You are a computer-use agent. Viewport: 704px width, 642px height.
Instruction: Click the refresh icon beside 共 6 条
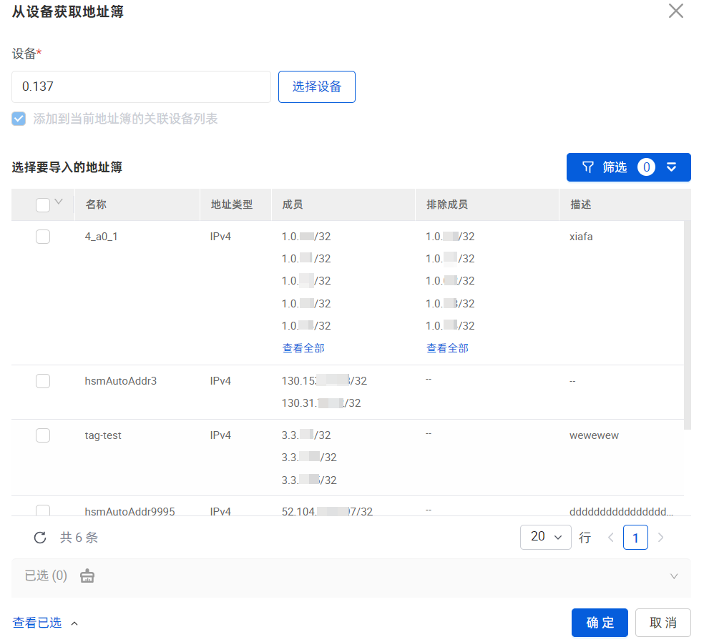40,538
